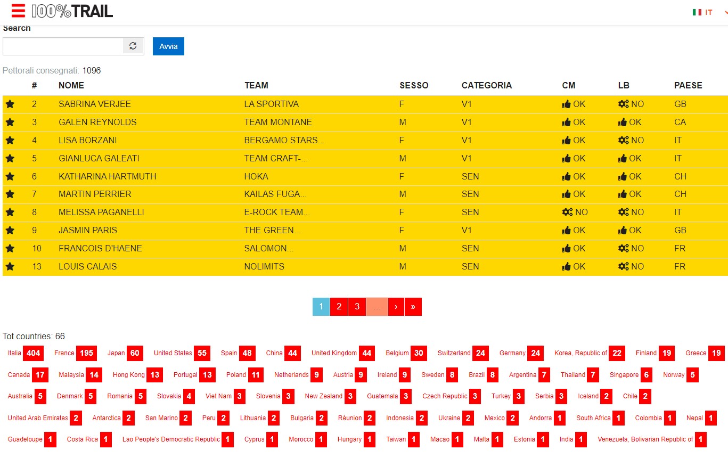Select the France 195 country tag
Image resolution: width=728 pixels, height=458 pixels.
[x=75, y=353]
